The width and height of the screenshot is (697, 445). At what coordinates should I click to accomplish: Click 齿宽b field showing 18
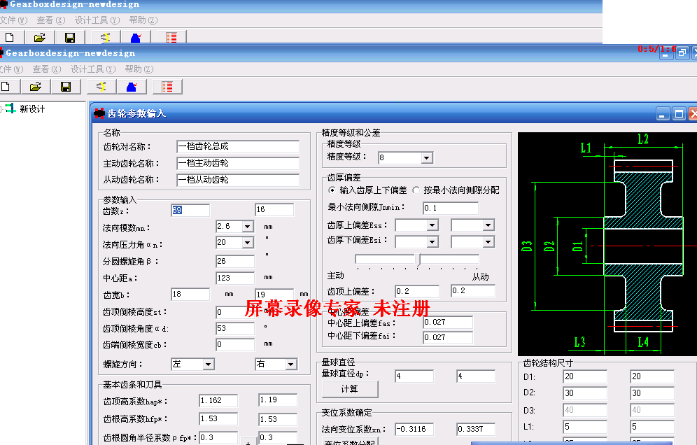[x=190, y=295]
